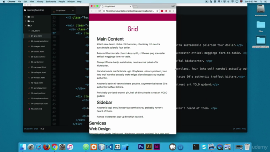Launch Visual Studio Code from the dock

[x=109, y=147]
